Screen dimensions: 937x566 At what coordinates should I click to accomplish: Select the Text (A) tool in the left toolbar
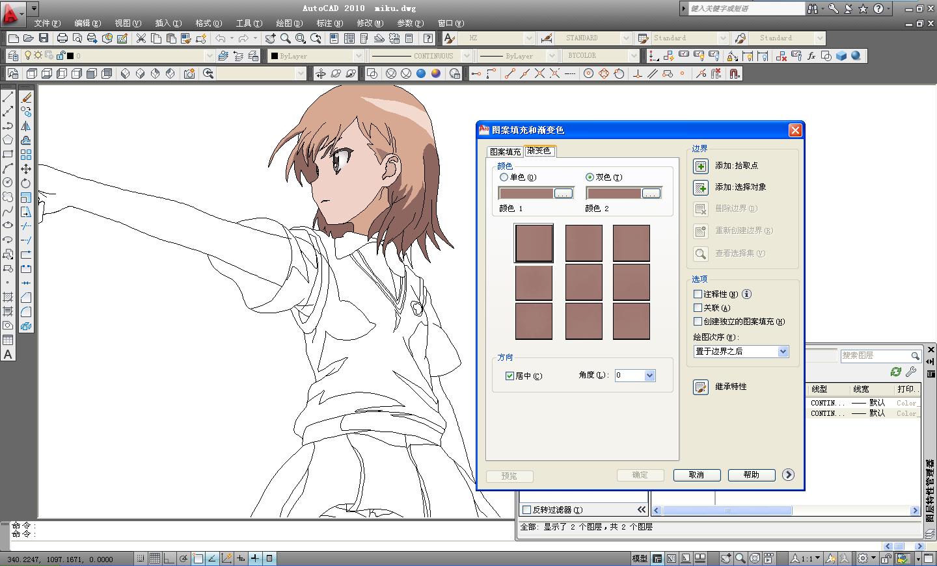(8, 355)
